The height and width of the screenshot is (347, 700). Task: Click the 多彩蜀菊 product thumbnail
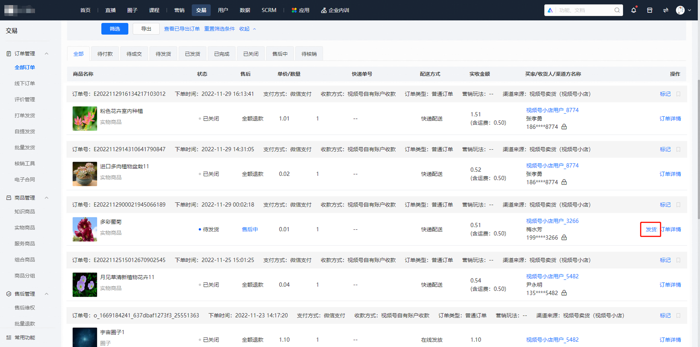(85, 229)
